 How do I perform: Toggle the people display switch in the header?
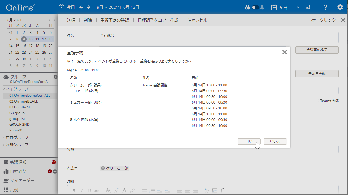pos(255,7)
